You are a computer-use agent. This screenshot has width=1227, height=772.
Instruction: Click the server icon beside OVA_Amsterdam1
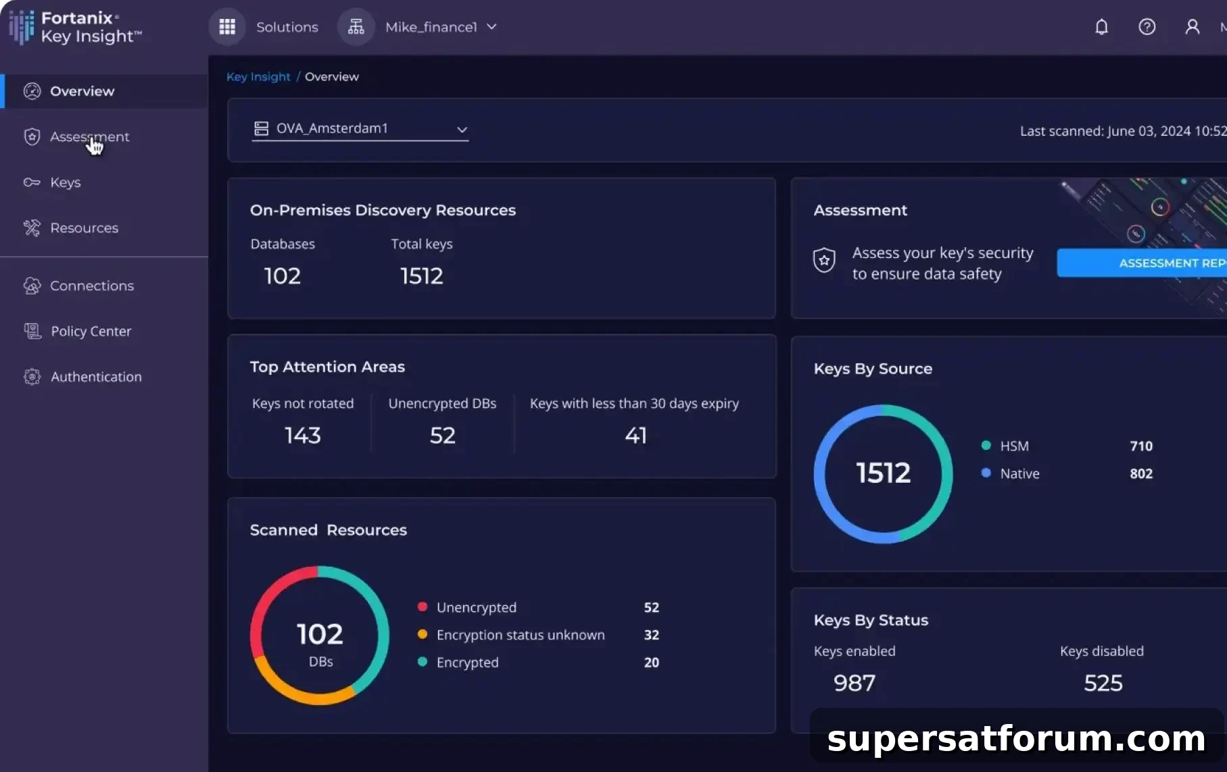[261, 128]
